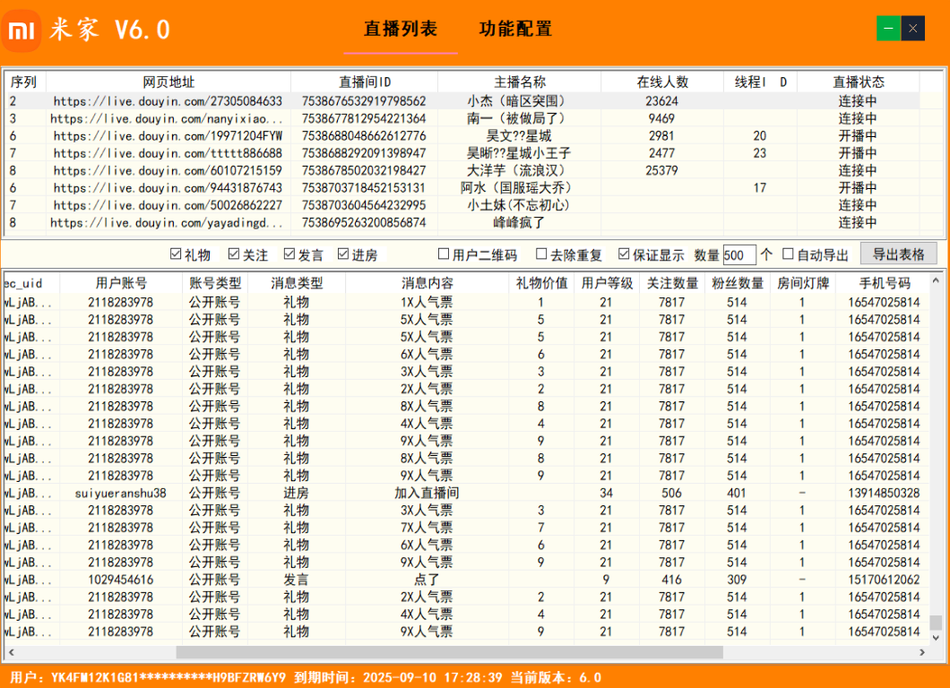The width and height of the screenshot is (950, 688).
Task: Select the 峰峰疯了 streamer row
Action: coord(462,223)
